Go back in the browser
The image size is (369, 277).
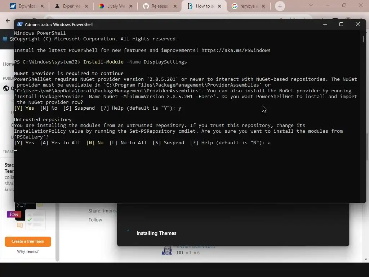[8, 21]
